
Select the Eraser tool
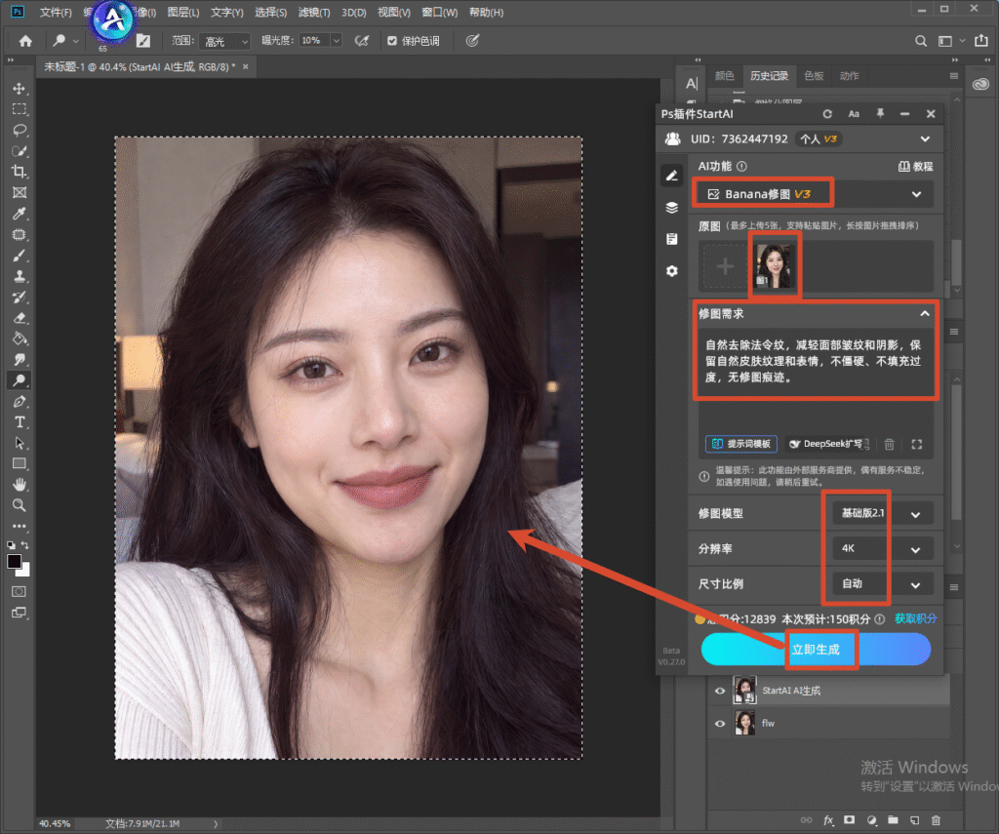click(x=20, y=318)
